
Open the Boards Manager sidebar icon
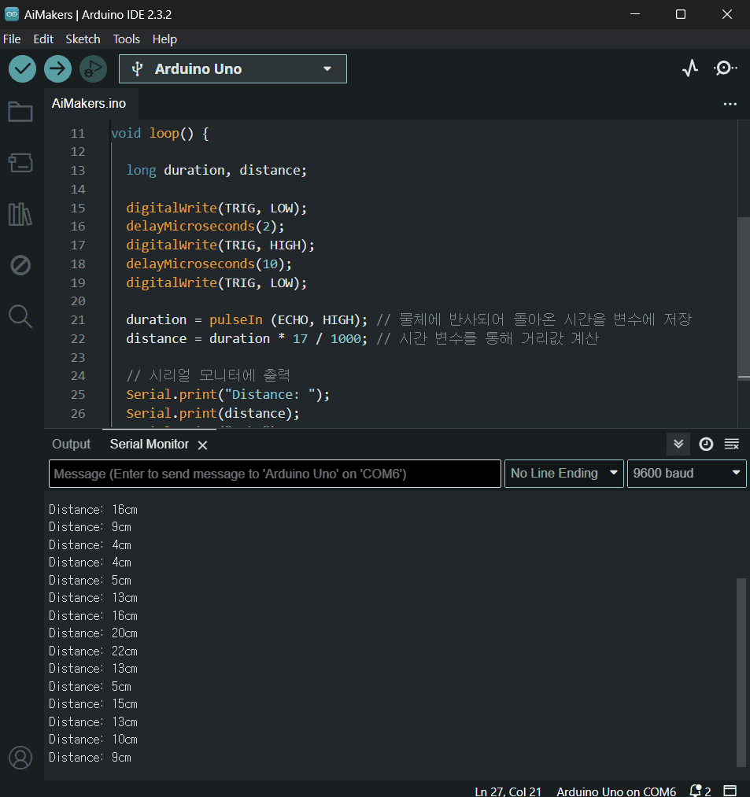point(20,163)
